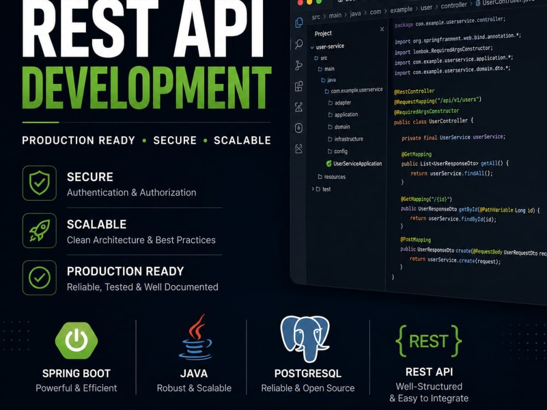This screenshot has width=547, height=410.
Task: Click the Java coffee cup logo
Action: 196,337
